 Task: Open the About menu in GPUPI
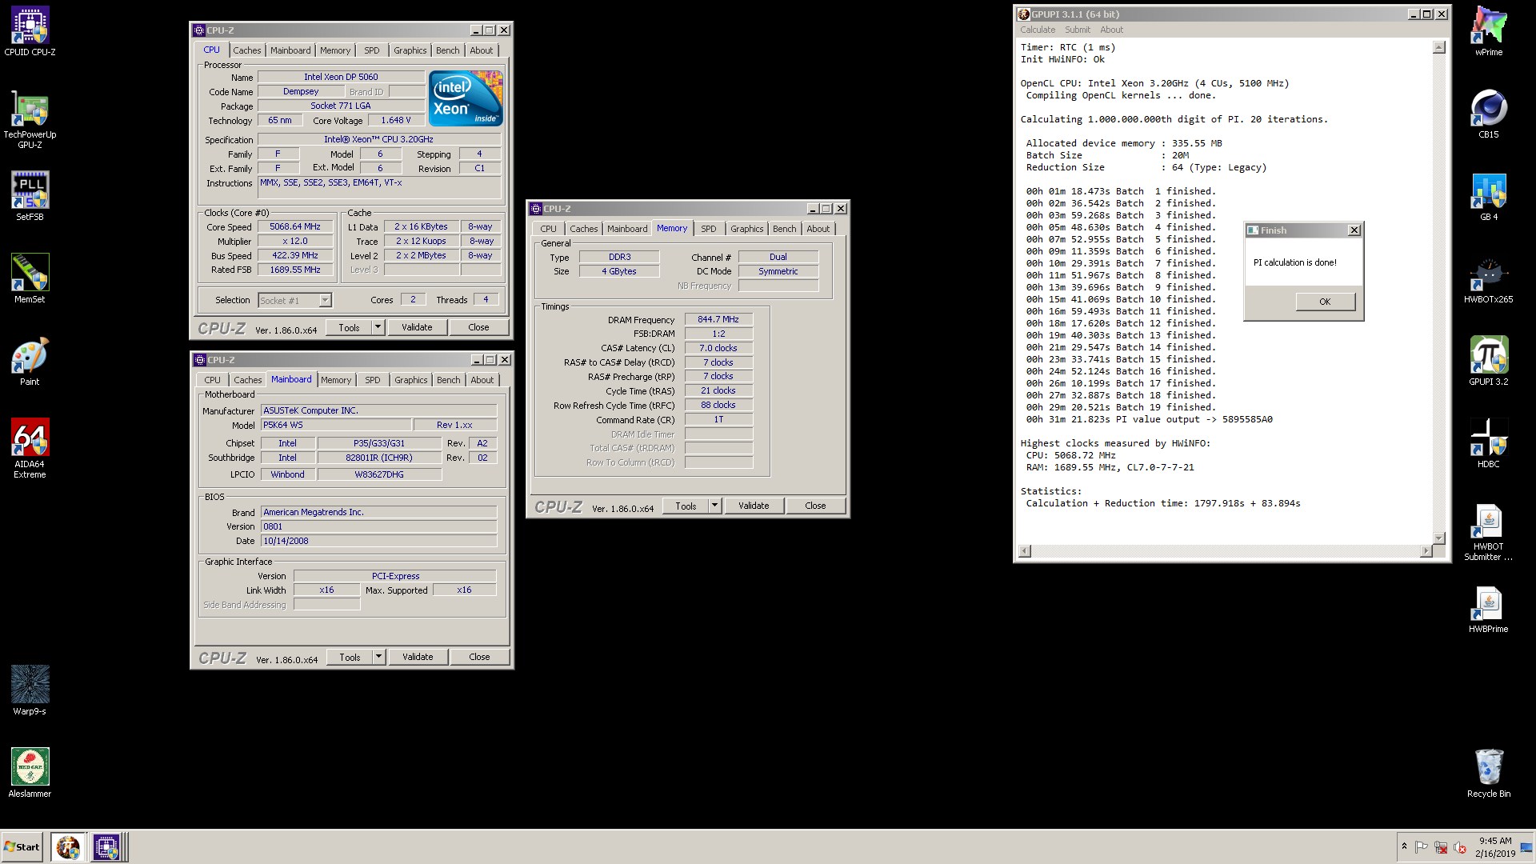click(1111, 30)
